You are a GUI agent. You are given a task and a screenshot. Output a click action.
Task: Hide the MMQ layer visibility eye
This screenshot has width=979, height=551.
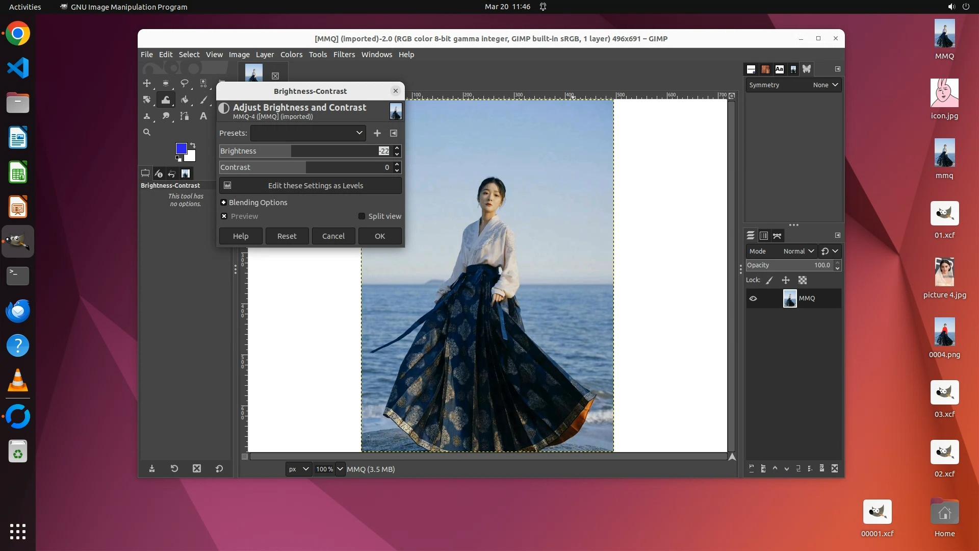point(753,298)
